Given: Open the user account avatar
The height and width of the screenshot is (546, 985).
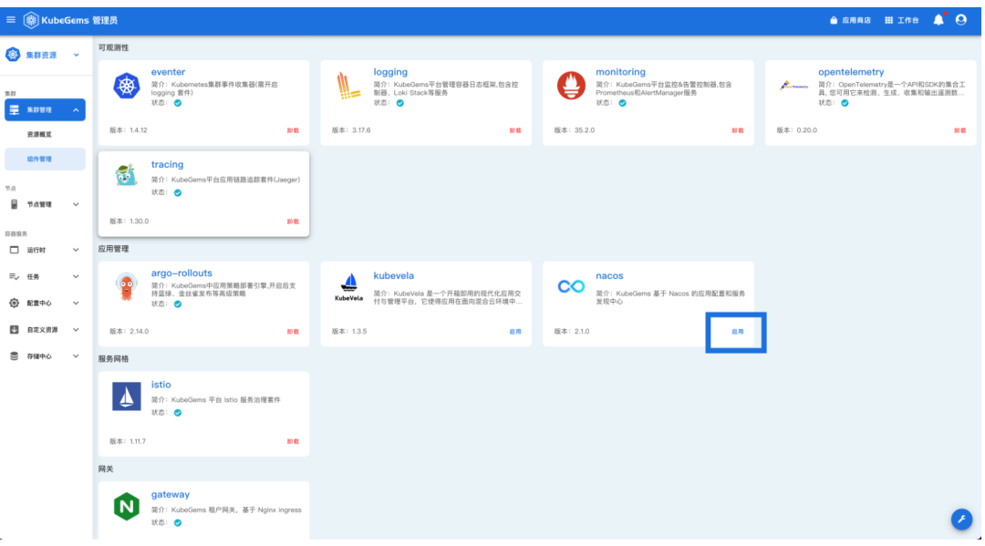Looking at the screenshot, I should (x=961, y=20).
